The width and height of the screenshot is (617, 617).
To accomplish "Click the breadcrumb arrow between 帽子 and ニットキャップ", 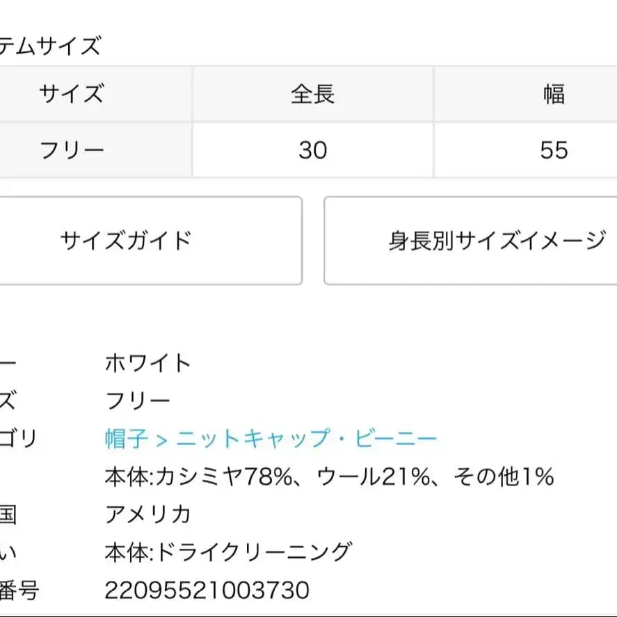I will coord(161,439).
